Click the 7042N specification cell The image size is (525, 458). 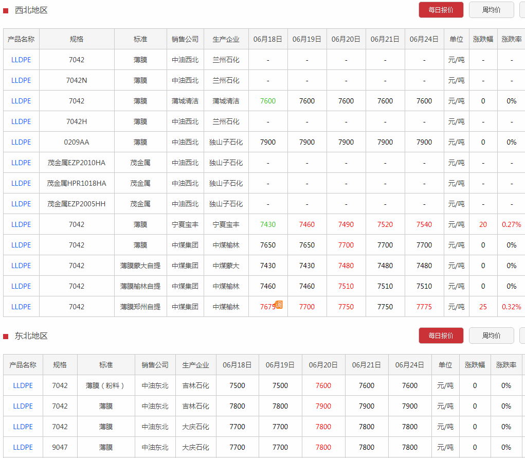(x=77, y=80)
